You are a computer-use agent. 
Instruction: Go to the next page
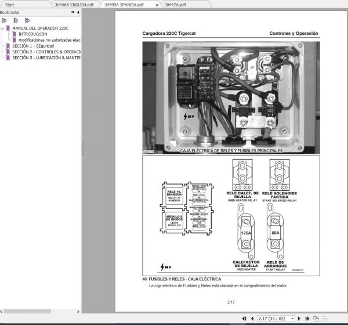[x=299, y=319]
